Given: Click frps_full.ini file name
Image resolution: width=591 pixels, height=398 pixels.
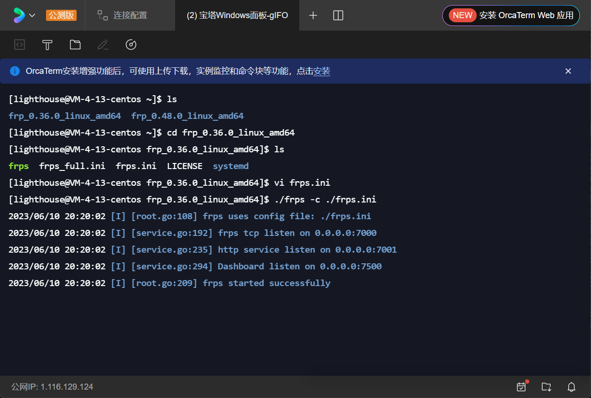Looking at the screenshot, I should click(72, 166).
